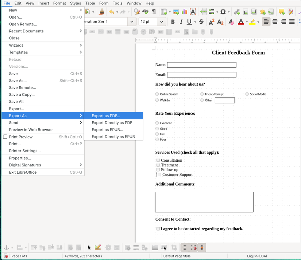The height and width of the screenshot is (260, 301).
Task: Check the agree to be contacted checkbox
Action: [158, 229]
